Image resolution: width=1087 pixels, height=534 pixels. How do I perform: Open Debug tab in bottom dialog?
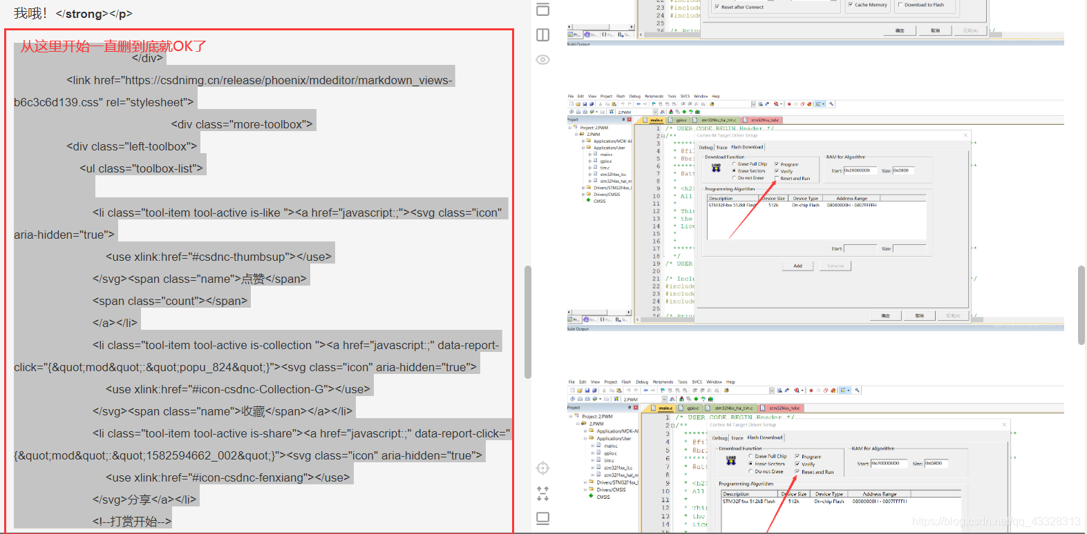(720, 437)
